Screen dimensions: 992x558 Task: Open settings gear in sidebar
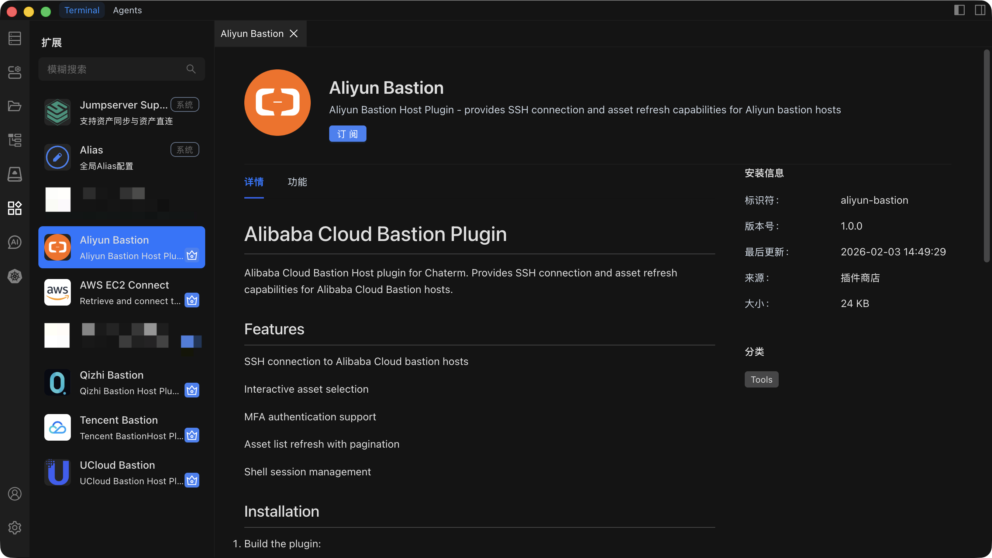point(15,528)
